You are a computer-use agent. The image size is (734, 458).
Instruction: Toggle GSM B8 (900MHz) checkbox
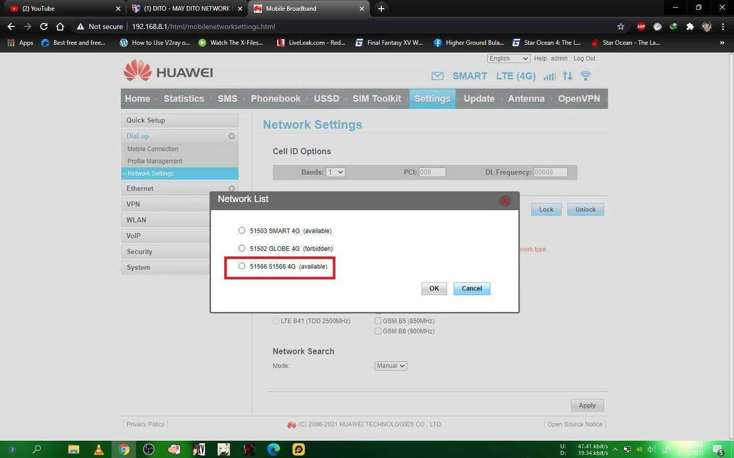click(378, 331)
